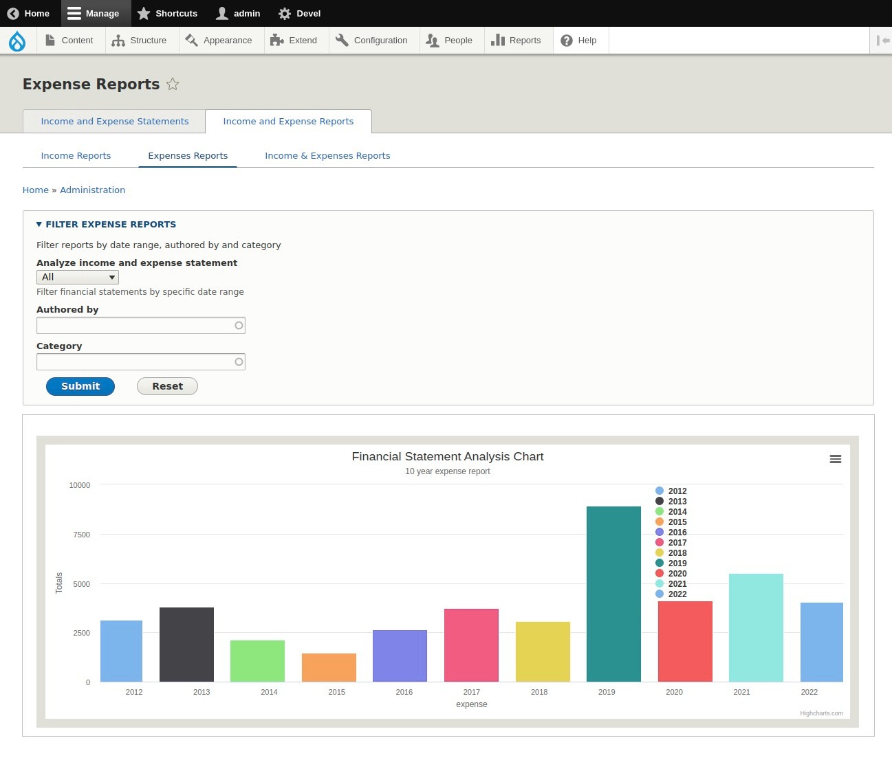Switch to the Income Reports tab
Screen dimensions: 892x760
pos(76,155)
